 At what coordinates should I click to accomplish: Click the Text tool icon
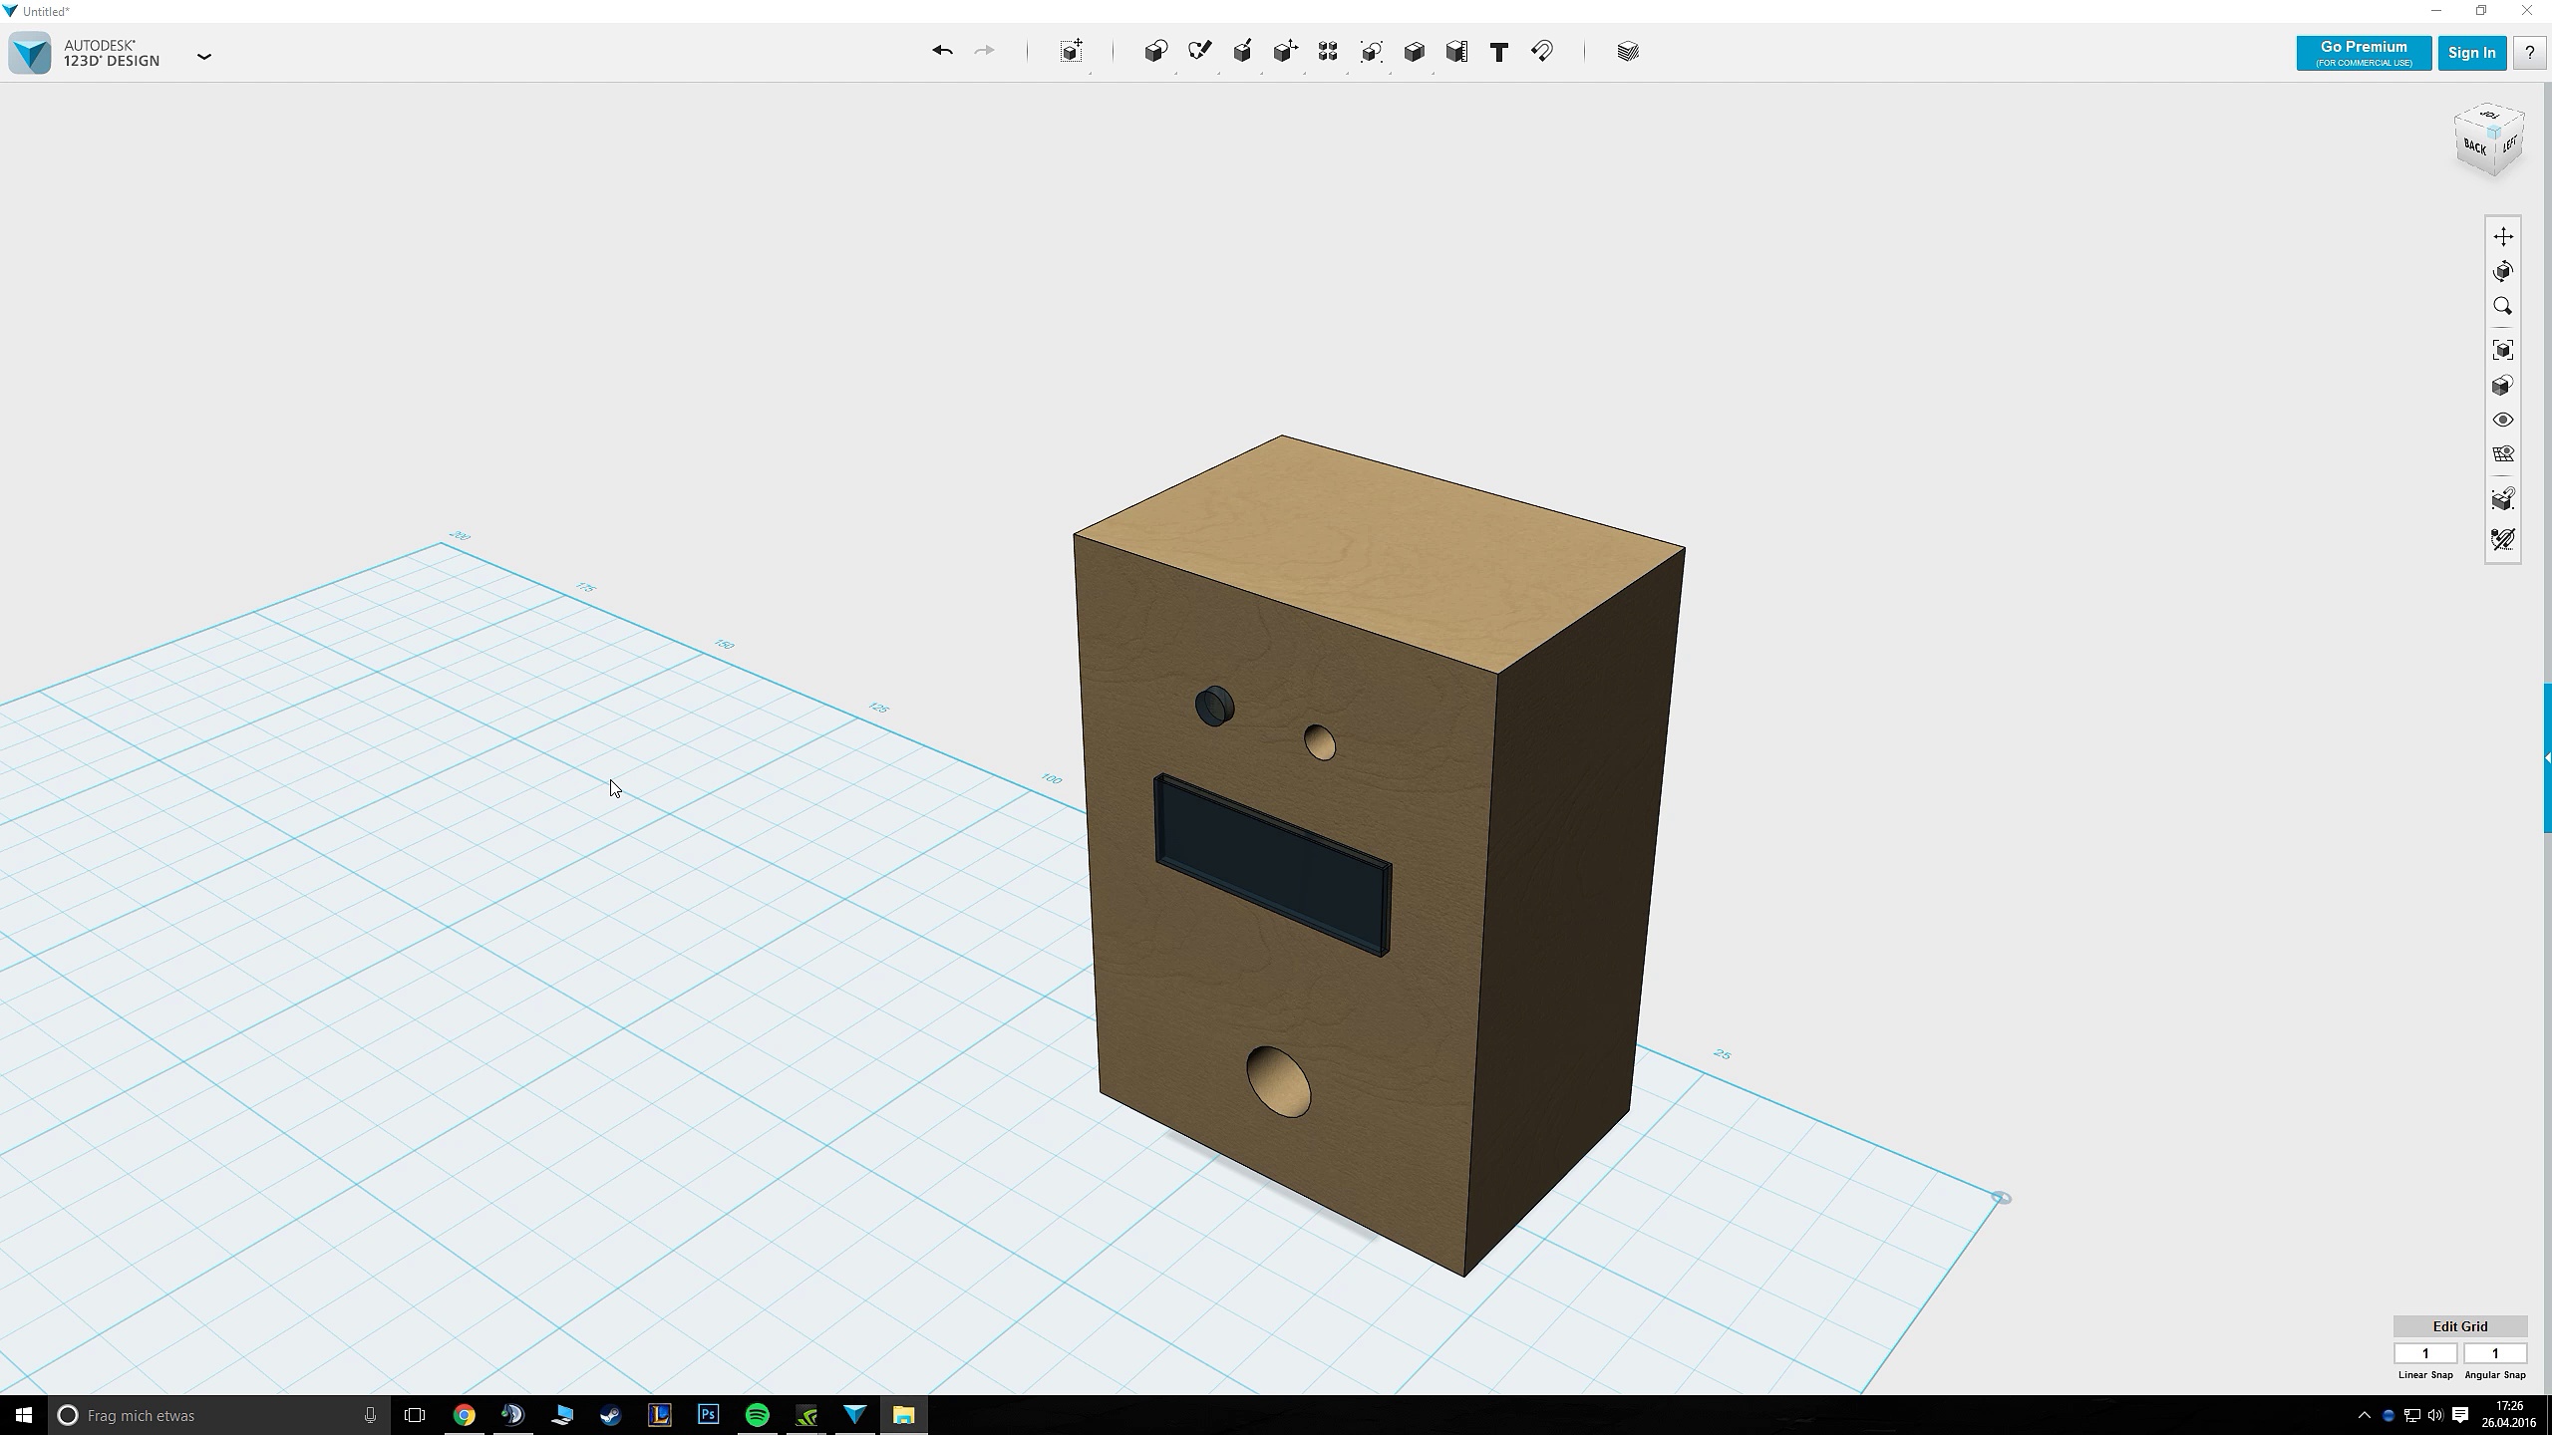tap(1498, 52)
